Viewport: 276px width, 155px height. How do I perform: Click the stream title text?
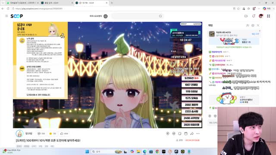(48, 140)
